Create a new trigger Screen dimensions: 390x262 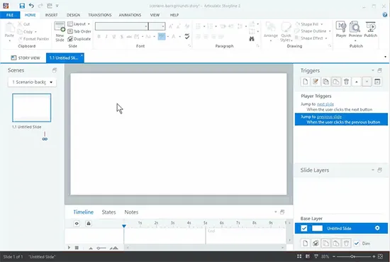(x=306, y=82)
